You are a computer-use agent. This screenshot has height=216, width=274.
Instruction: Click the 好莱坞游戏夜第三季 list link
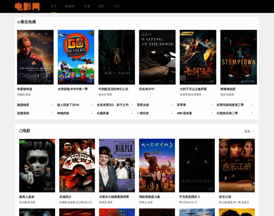point(230,105)
